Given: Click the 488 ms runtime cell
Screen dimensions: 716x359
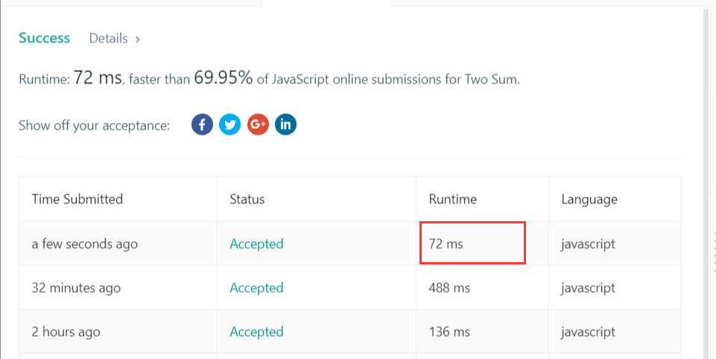Looking at the screenshot, I should coord(449,287).
